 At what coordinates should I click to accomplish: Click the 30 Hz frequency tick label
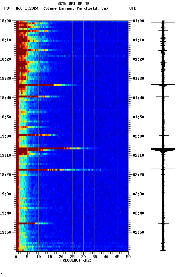click(84, 257)
